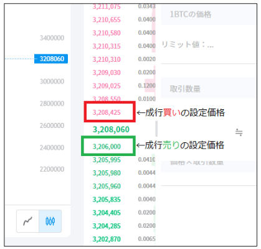Select the blue 3208060 price label on chart
The width and height of the screenshot is (261, 249).
click(x=51, y=59)
